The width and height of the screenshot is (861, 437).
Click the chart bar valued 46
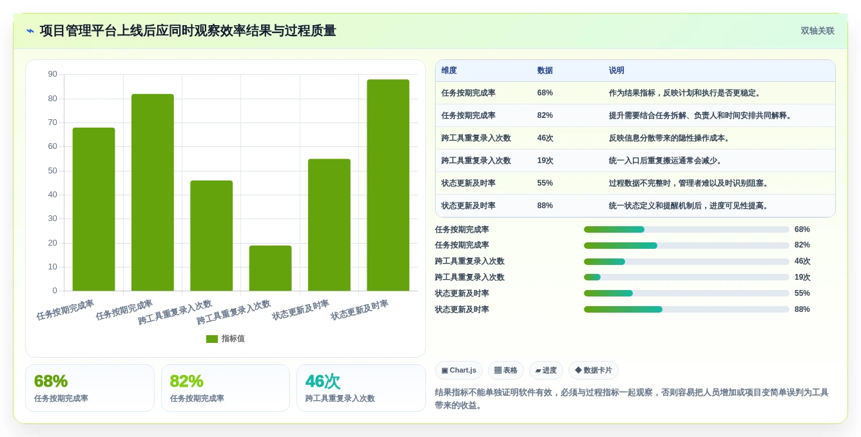pos(211,236)
